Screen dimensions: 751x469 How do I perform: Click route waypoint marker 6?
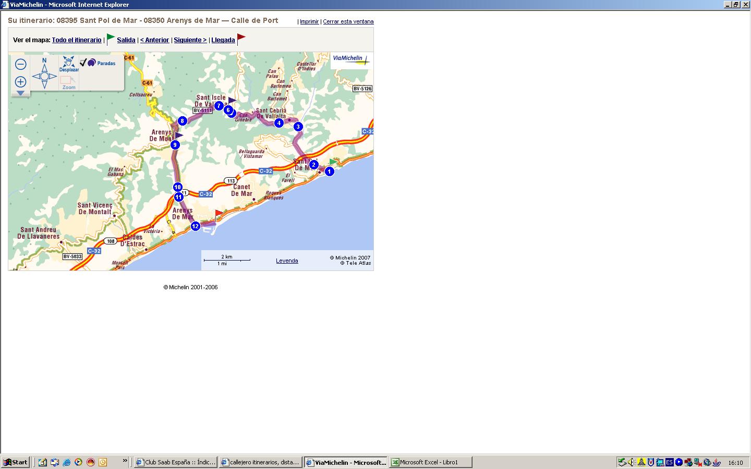pos(228,109)
